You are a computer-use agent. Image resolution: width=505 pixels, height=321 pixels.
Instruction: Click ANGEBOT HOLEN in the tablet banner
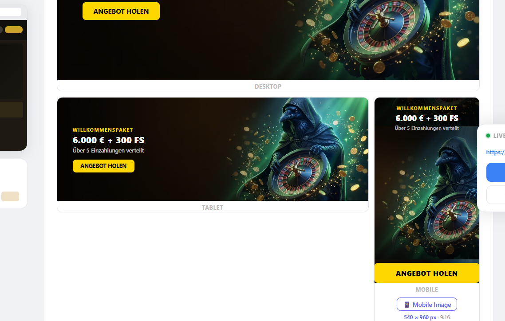pos(103,166)
